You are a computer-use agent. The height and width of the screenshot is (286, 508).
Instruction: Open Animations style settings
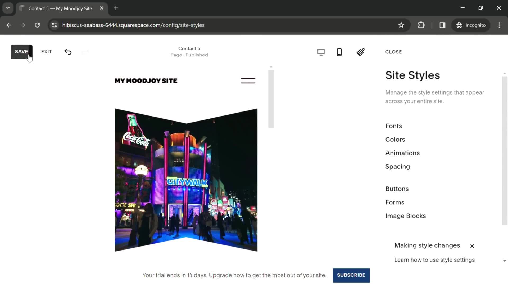pos(402,153)
